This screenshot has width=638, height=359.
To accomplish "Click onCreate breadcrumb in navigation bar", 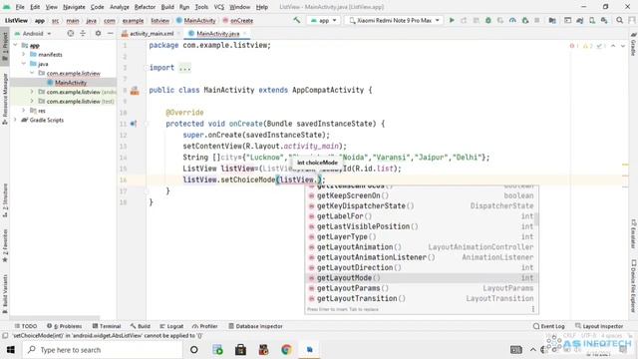I will [x=238, y=20].
